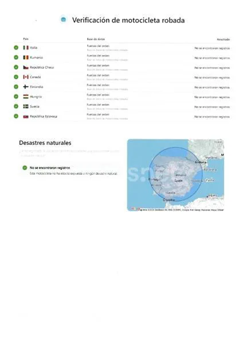Click the green check icon beside República Checa

(x=16, y=67)
